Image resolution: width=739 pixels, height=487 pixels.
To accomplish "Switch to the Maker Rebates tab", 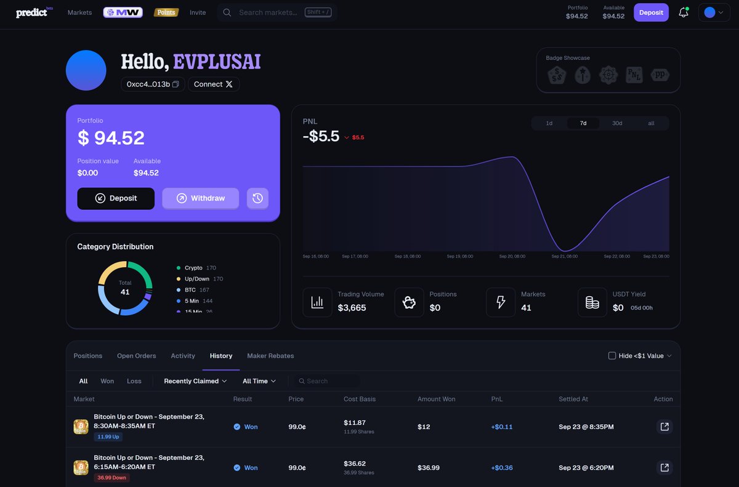I will point(270,356).
